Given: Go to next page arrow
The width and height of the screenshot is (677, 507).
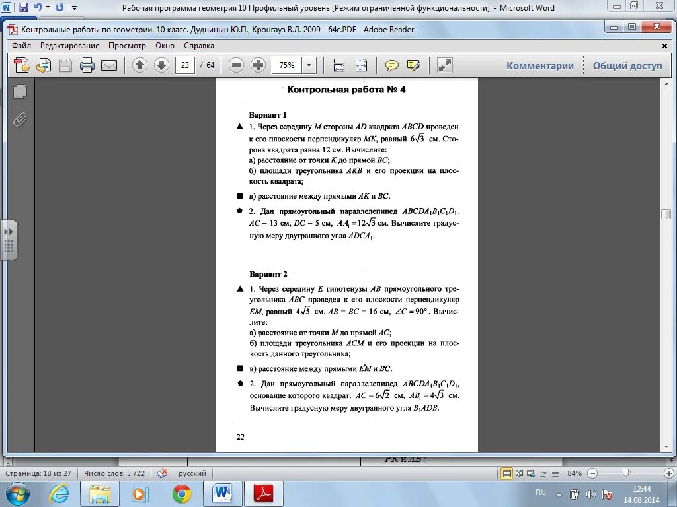Looking at the screenshot, I should [161, 65].
